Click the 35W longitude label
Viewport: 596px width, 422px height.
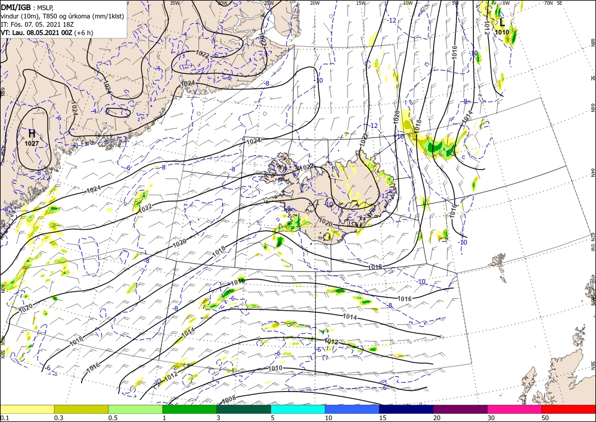coord(175,3)
